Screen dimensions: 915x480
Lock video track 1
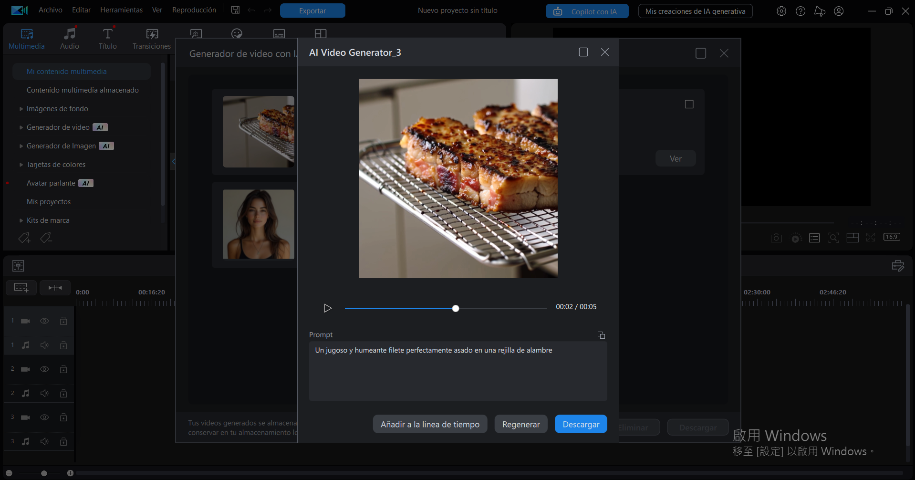click(63, 321)
